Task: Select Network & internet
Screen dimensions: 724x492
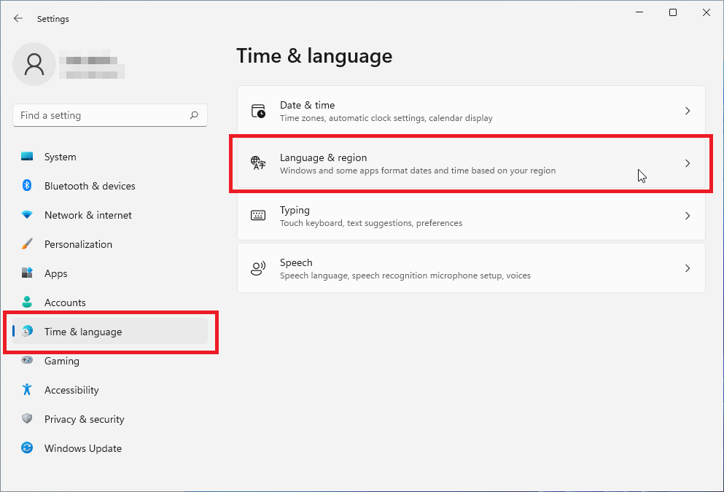Action: [x=110, y=214]
